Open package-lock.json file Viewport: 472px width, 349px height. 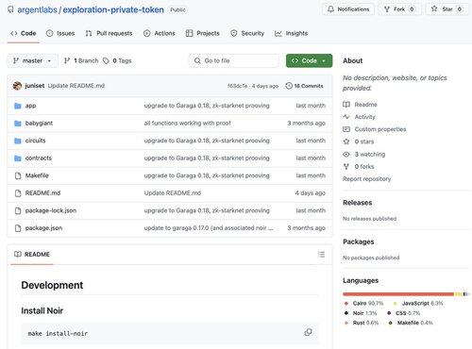(51, 210)
